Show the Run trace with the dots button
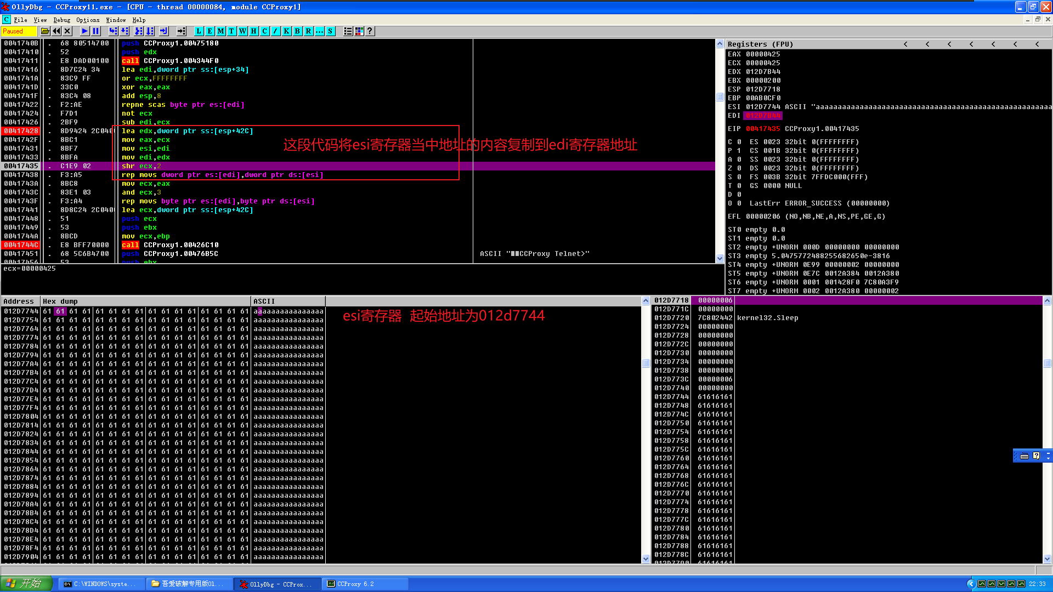Viewport: 1053px width, 592px height. 319,31
